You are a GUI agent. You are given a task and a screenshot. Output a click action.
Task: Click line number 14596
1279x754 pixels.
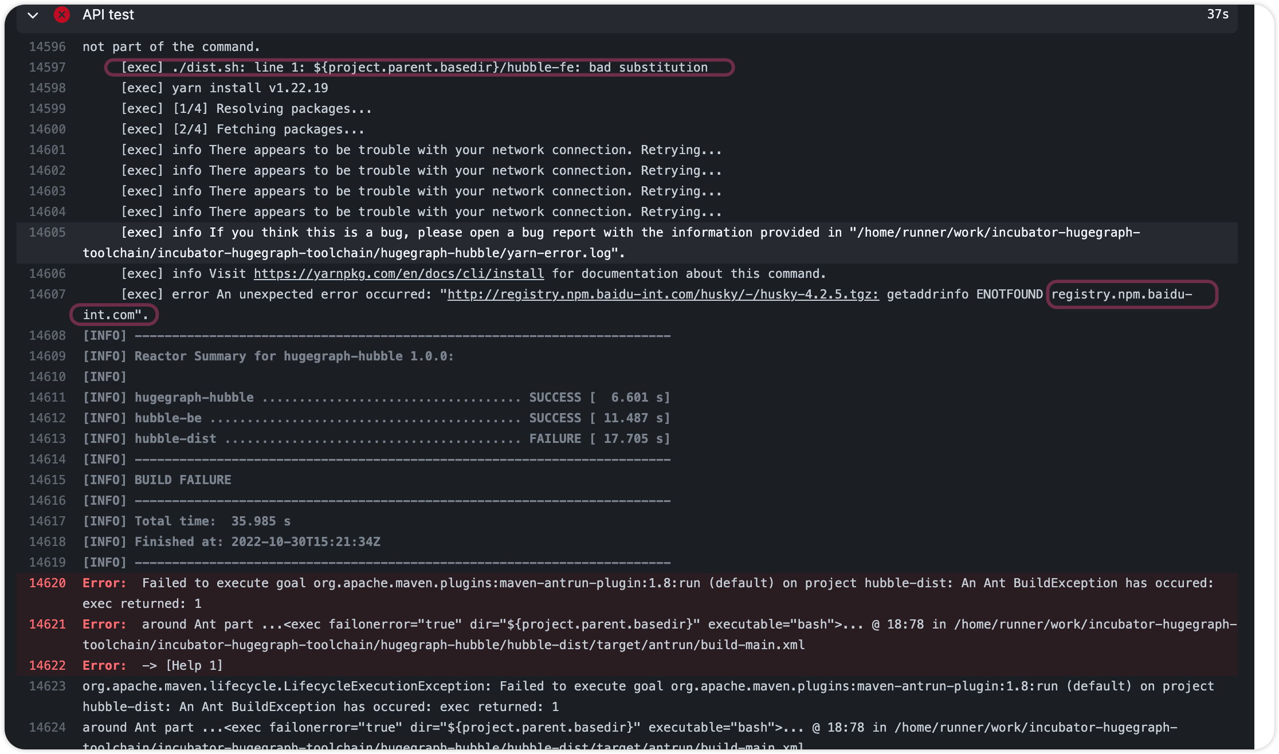[x=48, y=47]
